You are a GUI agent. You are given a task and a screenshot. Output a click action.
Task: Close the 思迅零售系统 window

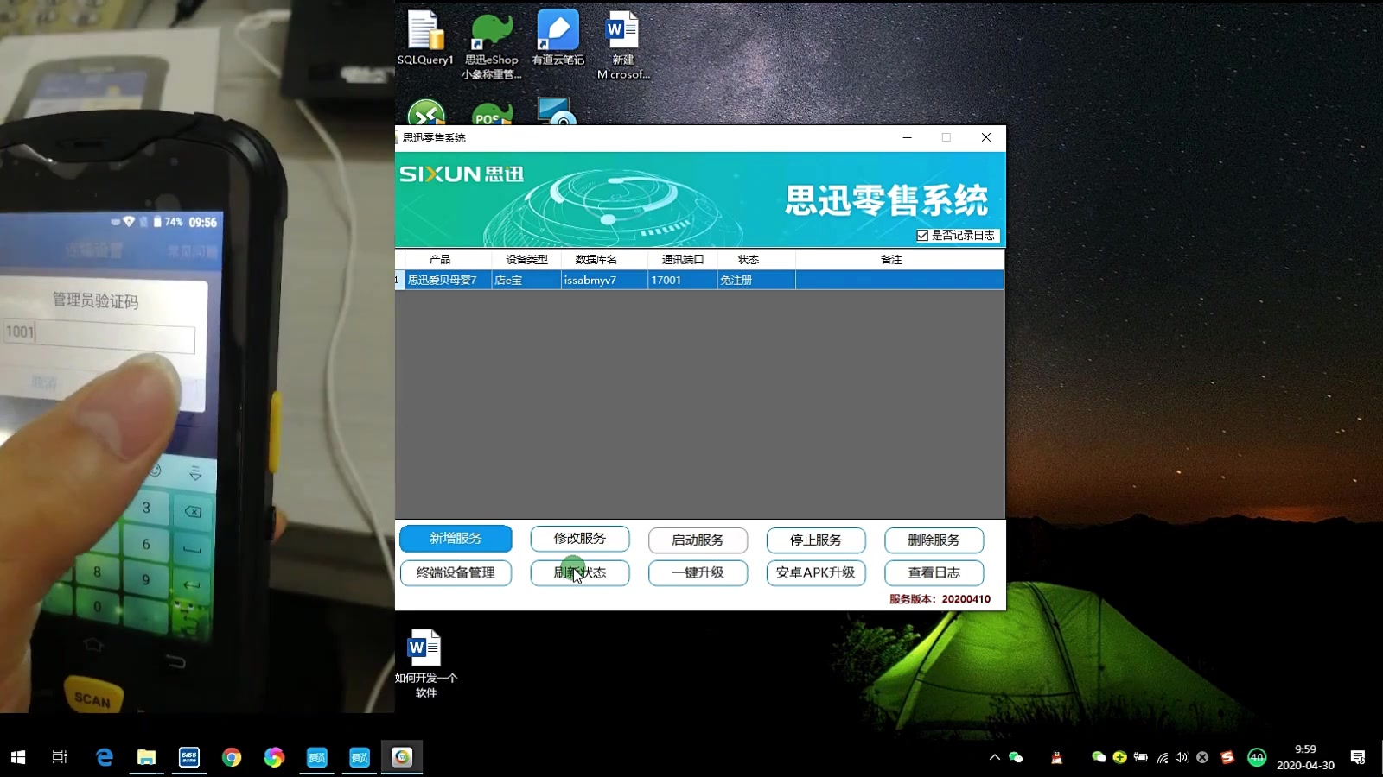[x=986, y=137]
